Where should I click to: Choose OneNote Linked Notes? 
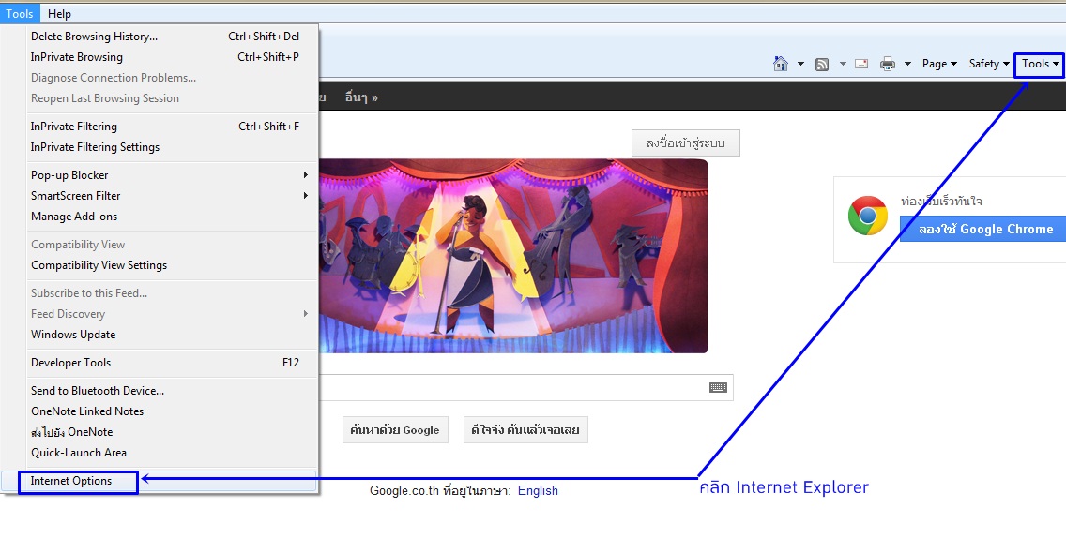pos(165,411)
